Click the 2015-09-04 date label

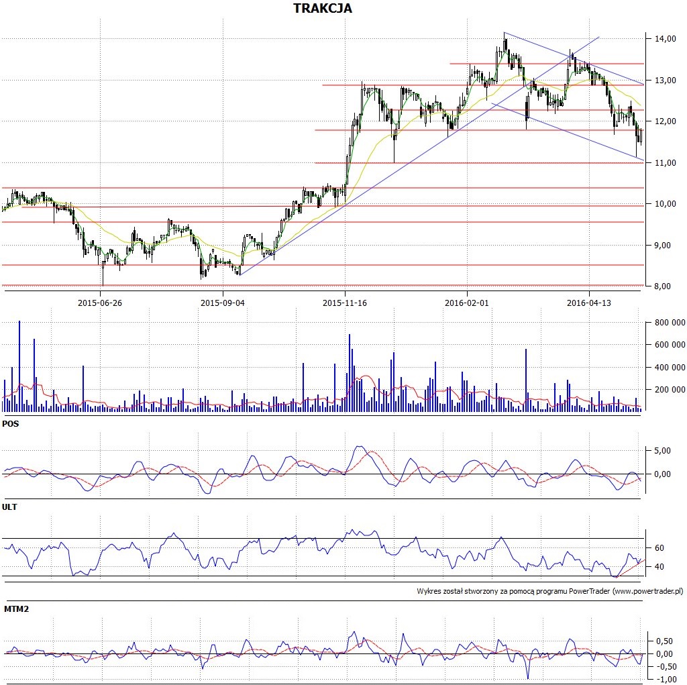tap(223, 303)
